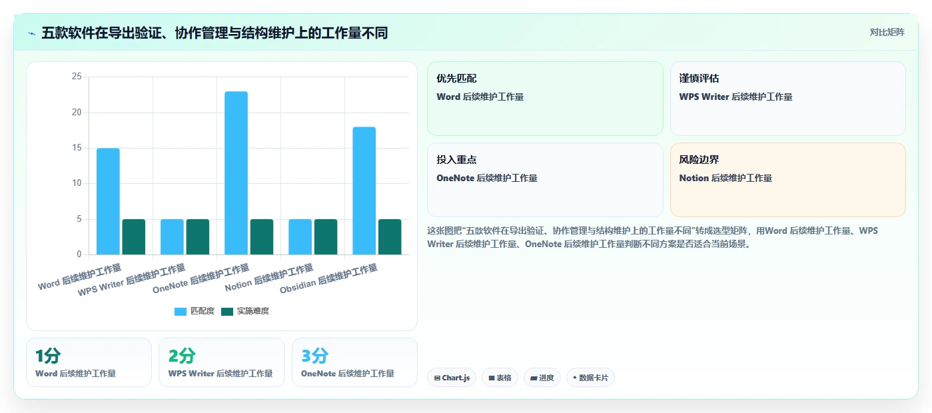
Task: Click the icon in the 进度 chip
Action: click(534, 378)
